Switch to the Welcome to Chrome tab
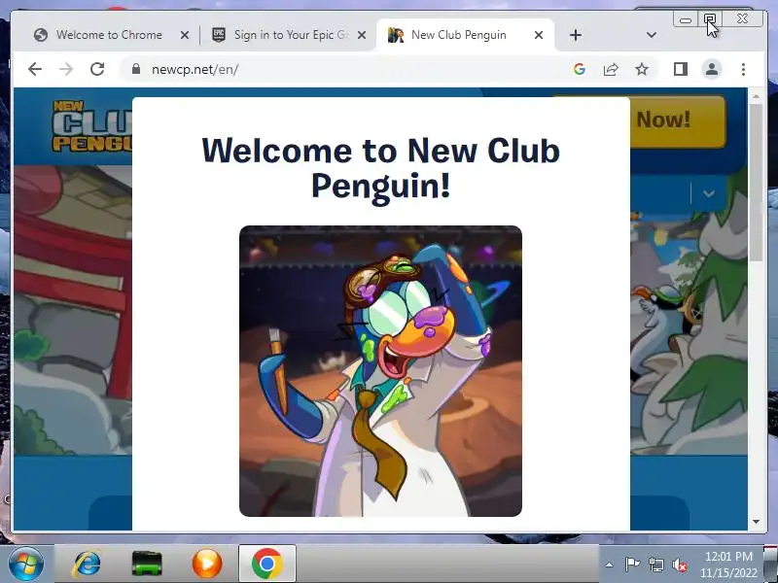This screenshot has width=778, height=583. point(109,35)
